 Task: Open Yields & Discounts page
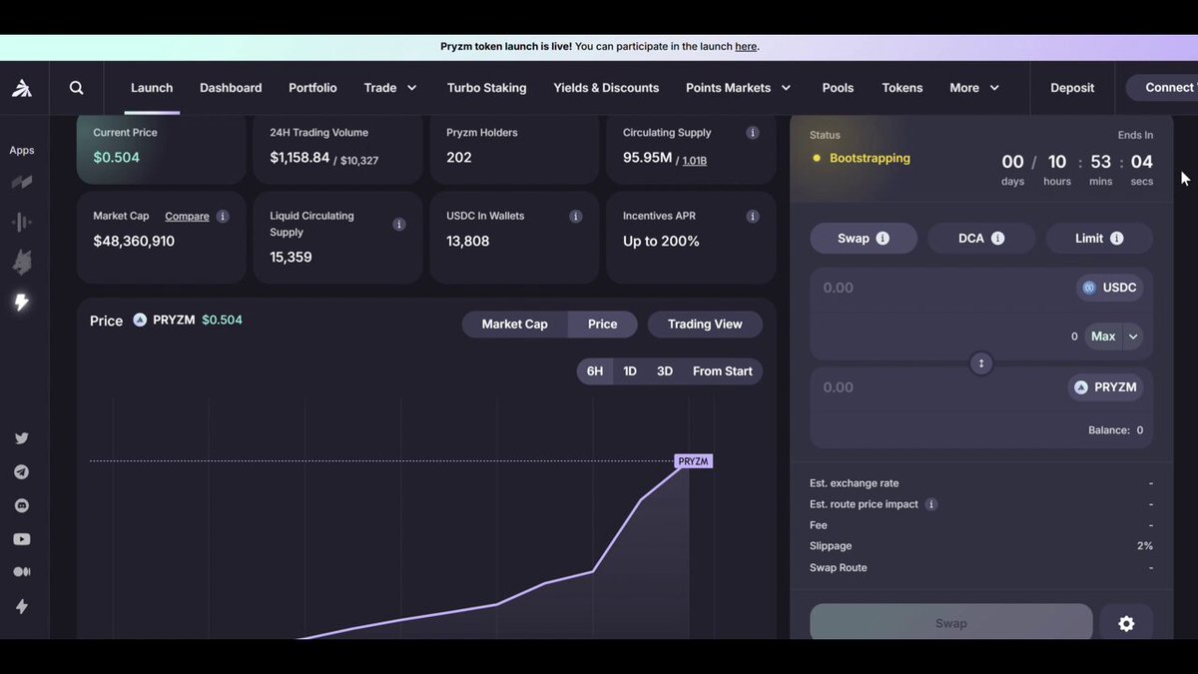[x=606, y=88]
